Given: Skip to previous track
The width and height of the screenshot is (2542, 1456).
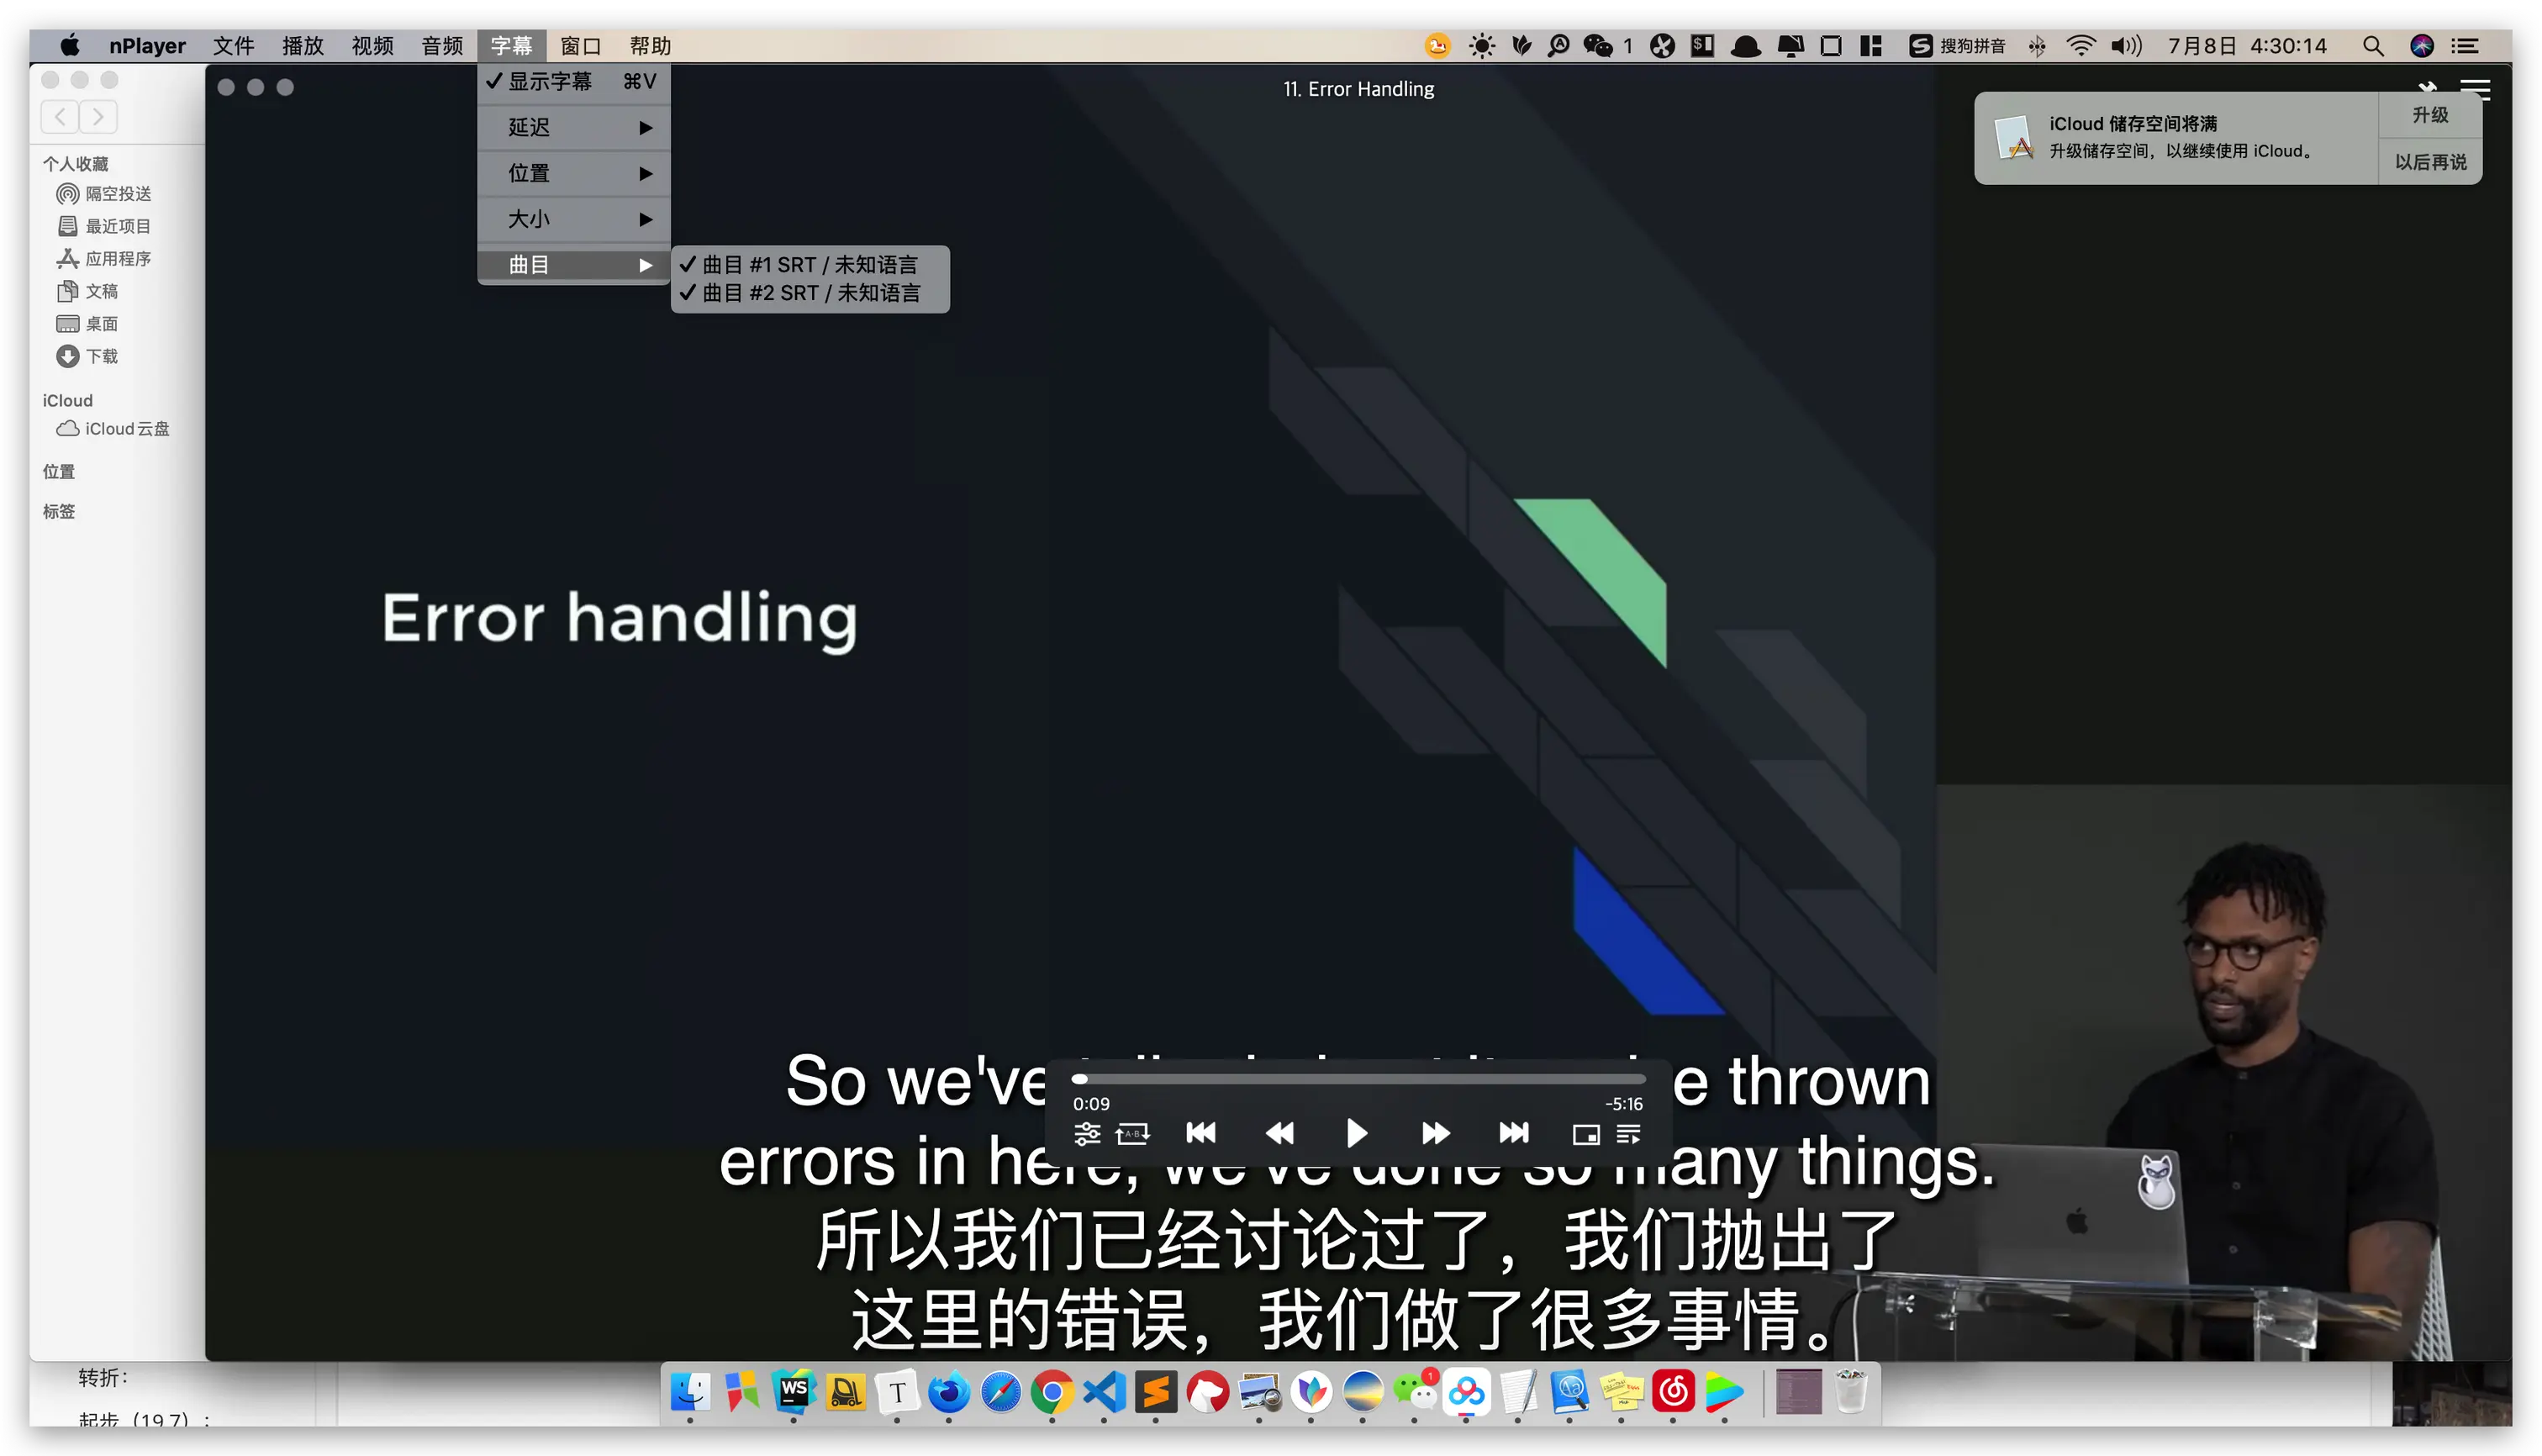Looking at the screenshot, I should coord(1201,1133).
